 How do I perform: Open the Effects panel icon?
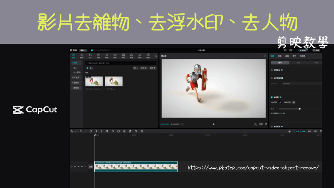coord(106,56)
